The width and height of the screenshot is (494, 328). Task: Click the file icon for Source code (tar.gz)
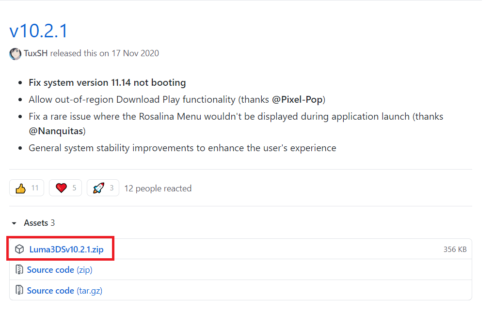(19, 291)
